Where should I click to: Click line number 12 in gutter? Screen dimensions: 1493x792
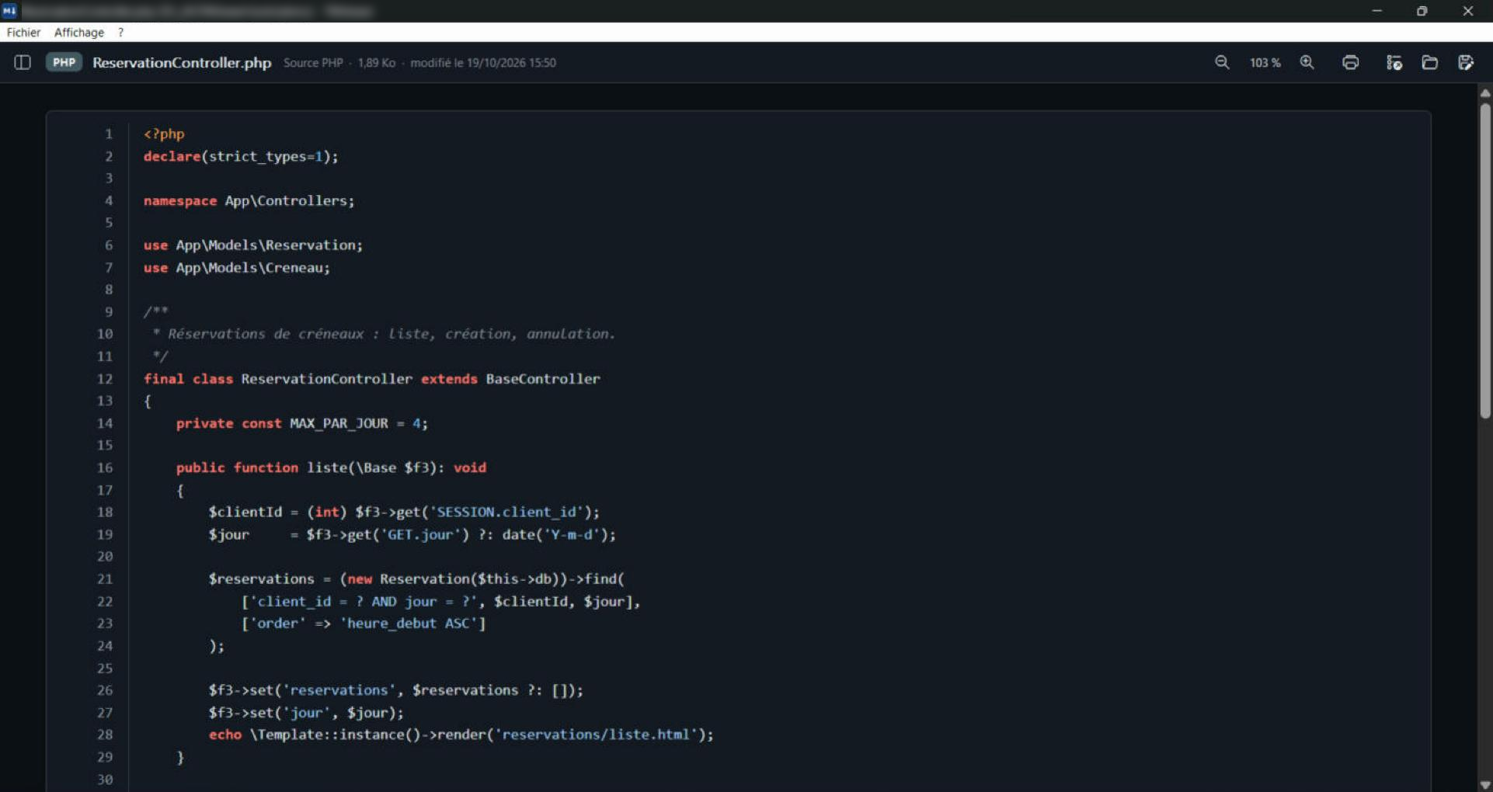coord(105,379)
